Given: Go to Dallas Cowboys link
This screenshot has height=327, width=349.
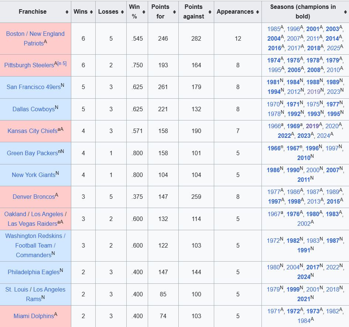Looking at the screenshot, I should pyautogui.click(x=33, y=109).
